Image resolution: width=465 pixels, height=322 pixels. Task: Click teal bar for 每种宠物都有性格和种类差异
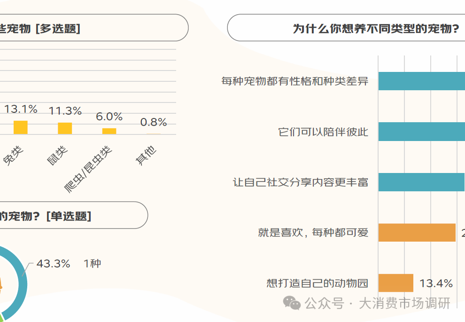pos(421,81)
